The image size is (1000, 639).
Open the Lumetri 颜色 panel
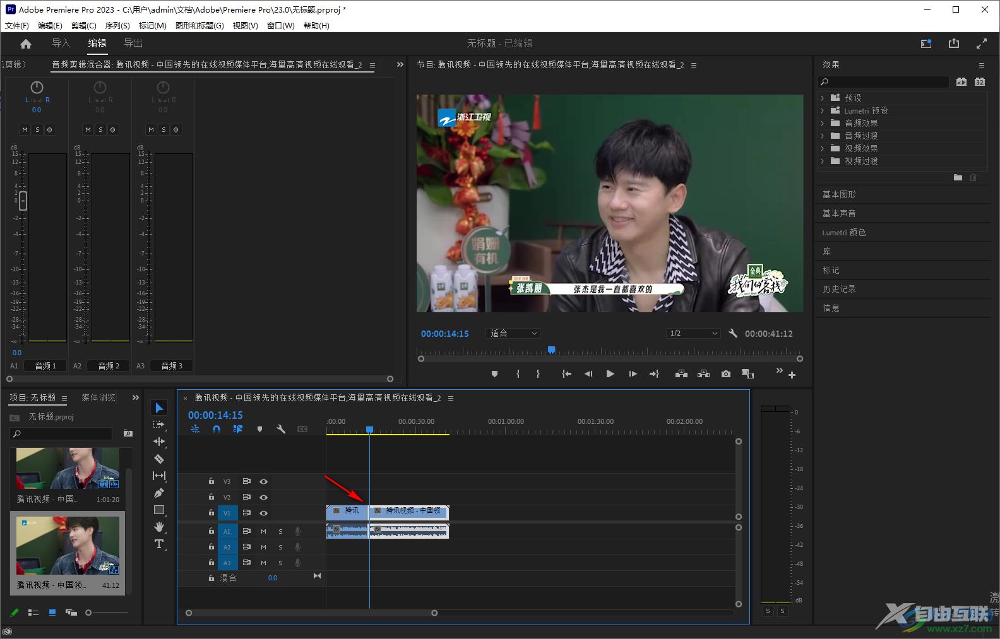844,232
